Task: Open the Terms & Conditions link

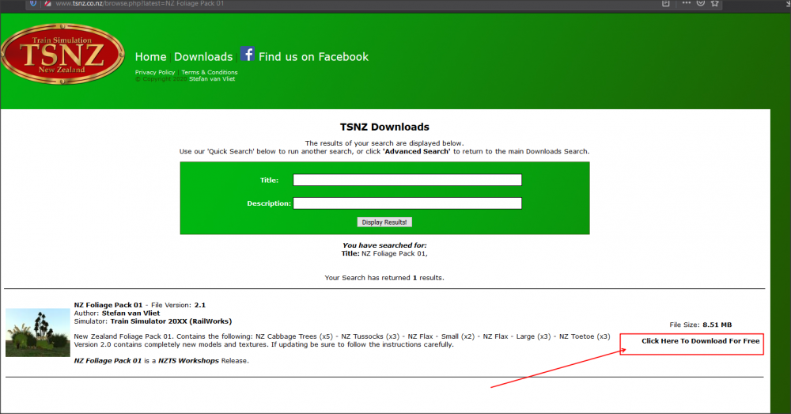Action: coord(209,73)
